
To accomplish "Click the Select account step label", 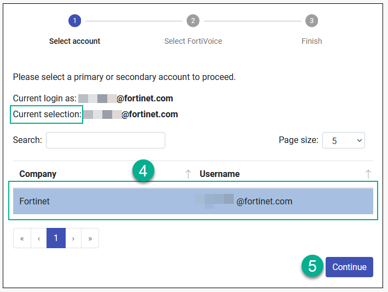I will (x=75, y=41).
